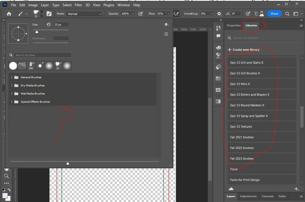Enable airbrush-style build-up effects

176,14
